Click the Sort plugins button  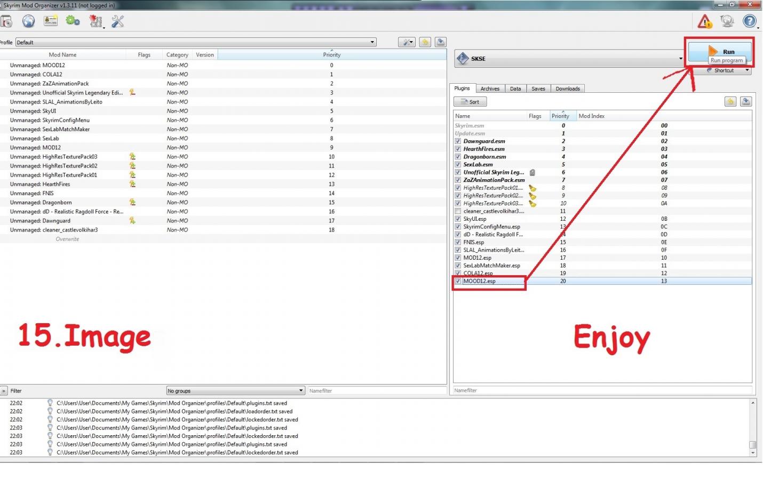click(470, 101)
